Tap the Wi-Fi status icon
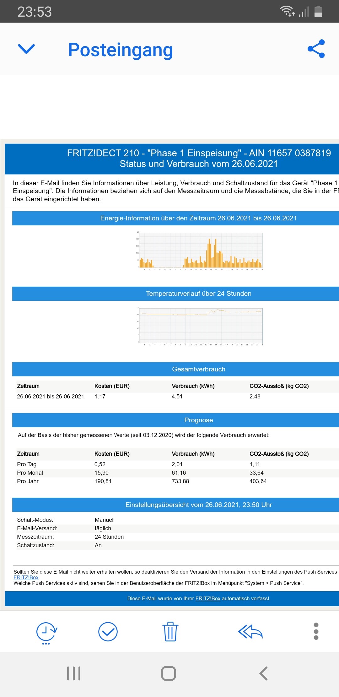 288,11
